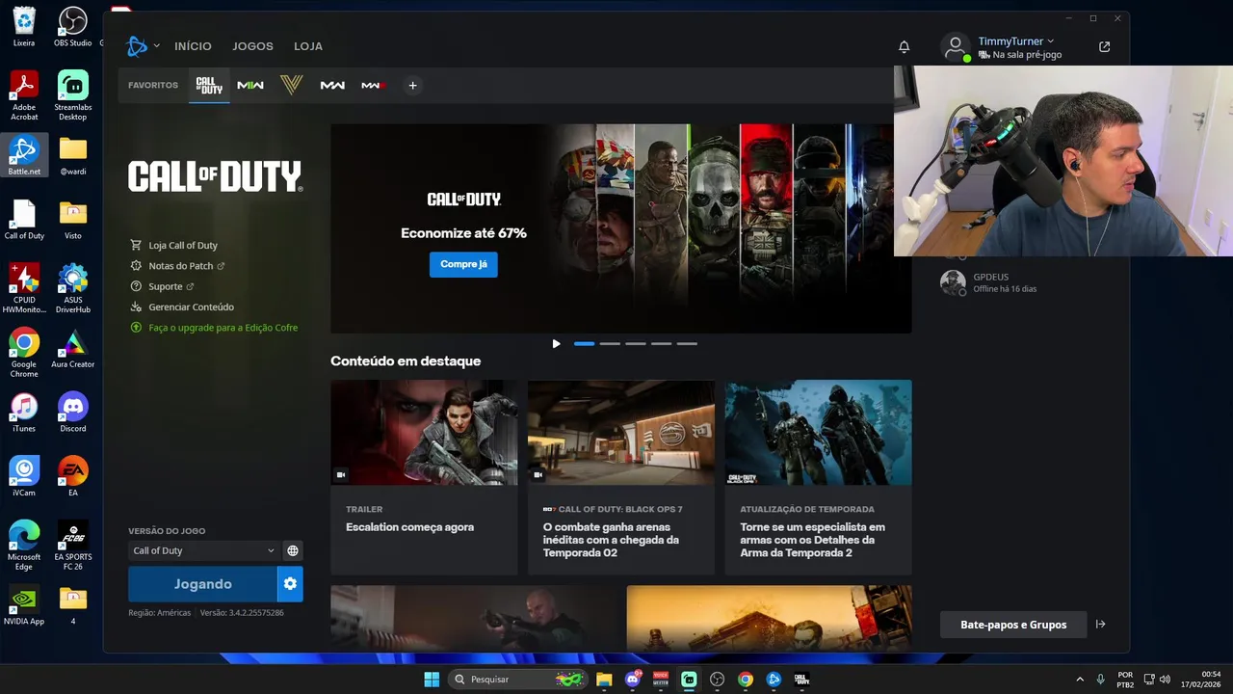Open the @wardi folder on desktop
The width and height of the screenshot is (1233, 694).
[72, 155]
